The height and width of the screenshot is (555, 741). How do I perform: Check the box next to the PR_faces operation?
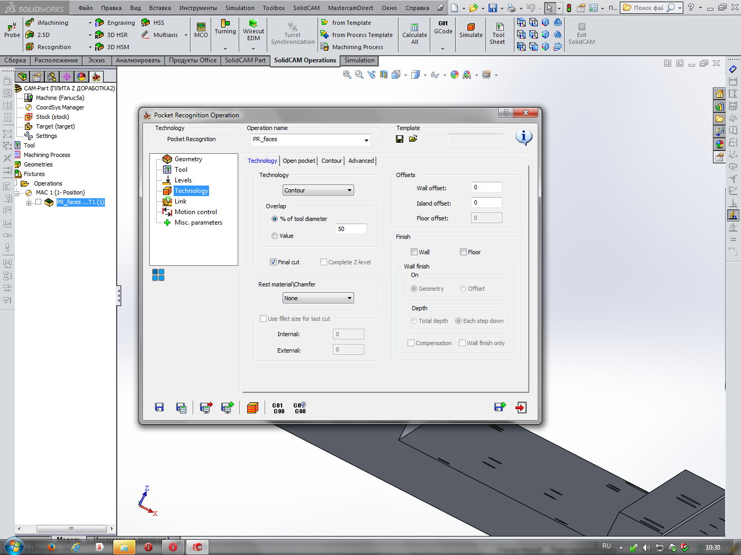[38, 202]
